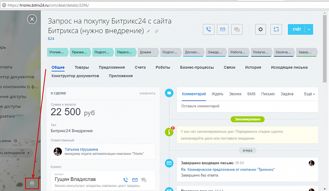
Task: Open the Товары tab
Action: [81, 68]
